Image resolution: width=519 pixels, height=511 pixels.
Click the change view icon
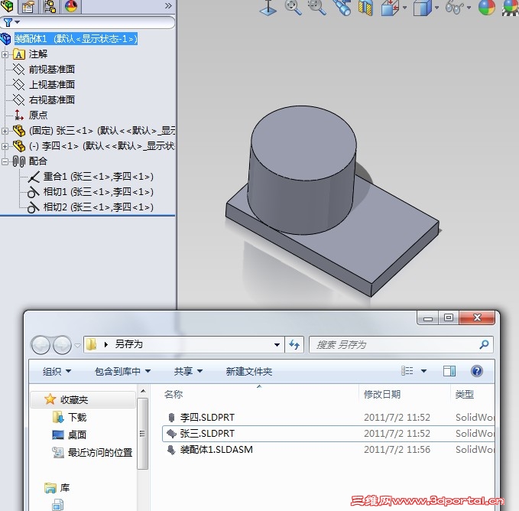[x=407, y=371]
